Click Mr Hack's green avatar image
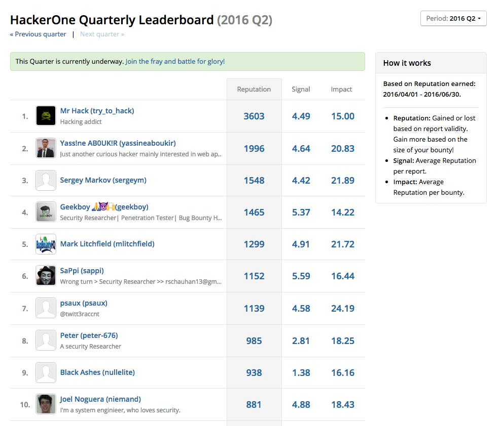 click(x=46, y=115)
